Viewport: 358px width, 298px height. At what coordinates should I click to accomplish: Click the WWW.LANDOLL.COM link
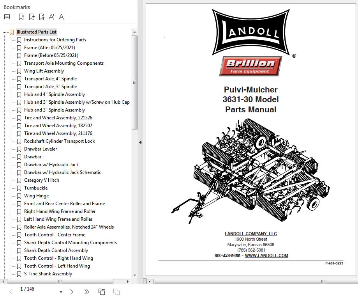(x=266, y=256)
